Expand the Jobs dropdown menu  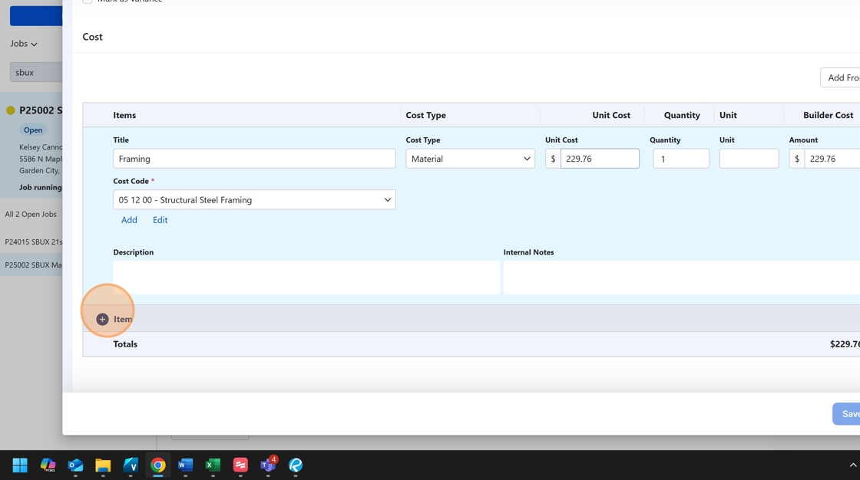point(24,44)
